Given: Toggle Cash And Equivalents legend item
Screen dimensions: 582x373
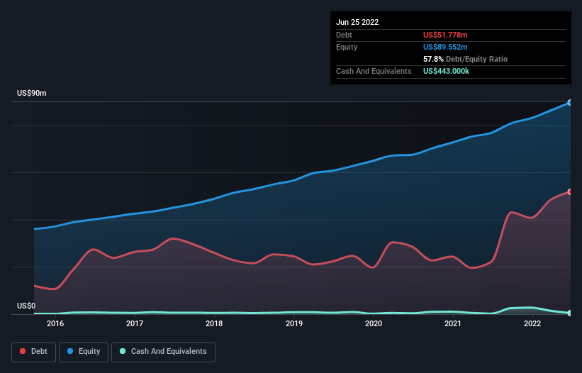Looking at the screenshot, I should tap(163, 352).
